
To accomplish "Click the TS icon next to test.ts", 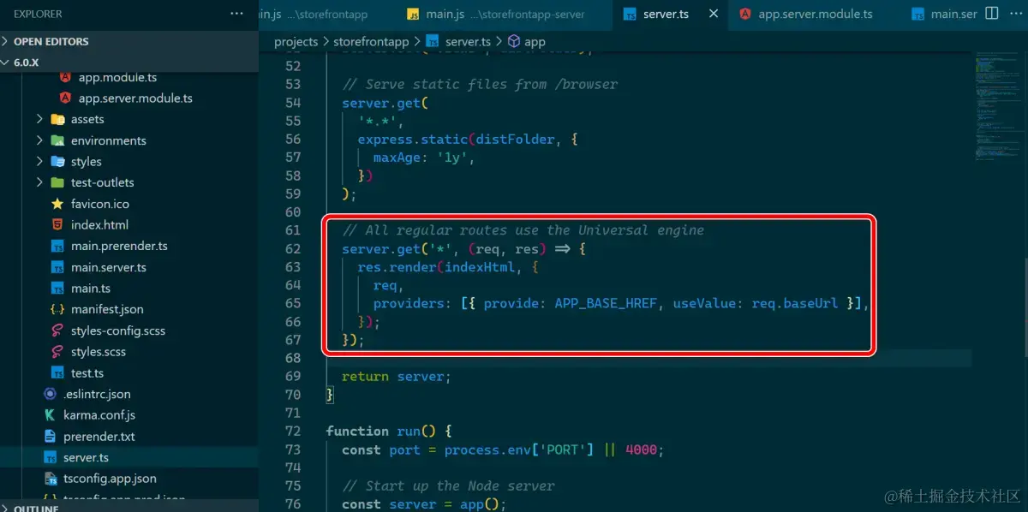I will point(57,373).
